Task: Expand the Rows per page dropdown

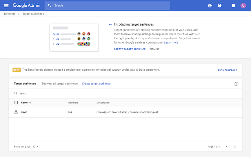Action: click(x=36, y=146)
